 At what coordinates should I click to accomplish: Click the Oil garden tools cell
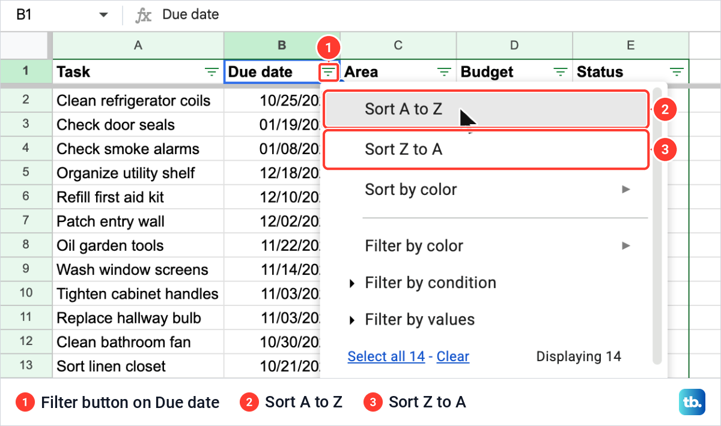[138, 245]
